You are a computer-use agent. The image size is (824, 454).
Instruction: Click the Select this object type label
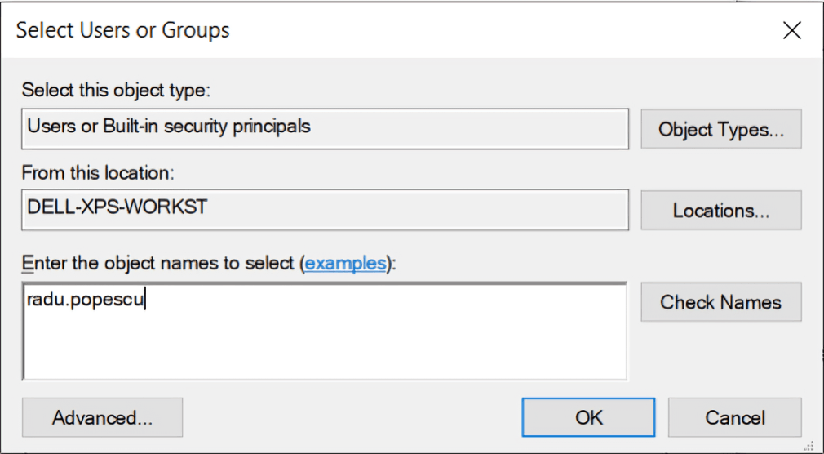click(x=116, y=91)
